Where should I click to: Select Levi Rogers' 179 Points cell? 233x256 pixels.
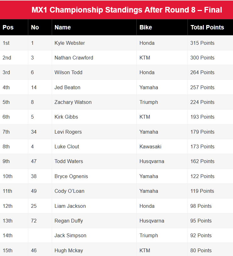tap(202, 132)
